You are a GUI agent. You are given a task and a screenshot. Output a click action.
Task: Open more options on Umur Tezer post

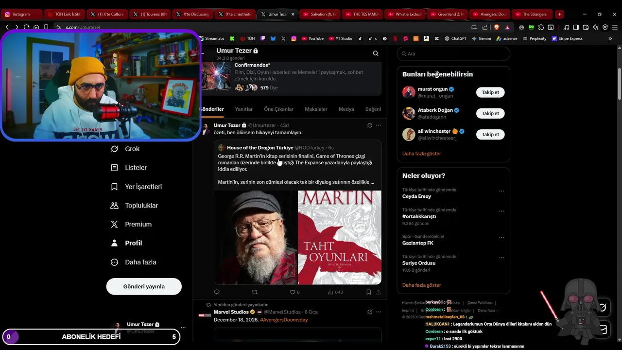379,125
